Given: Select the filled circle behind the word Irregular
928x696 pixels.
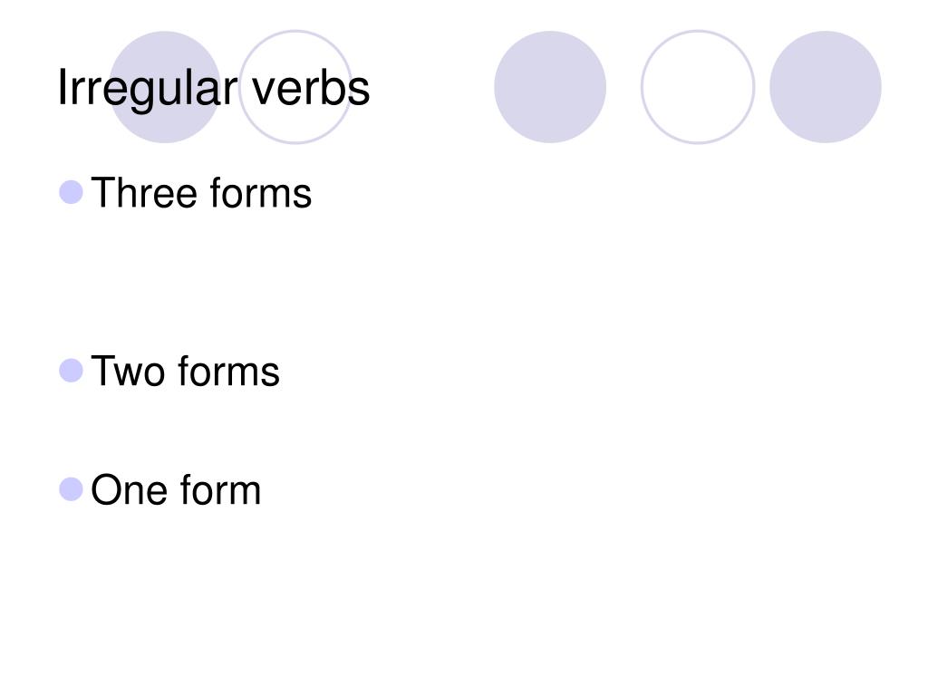Looking at the screenshot, I should [165, 87].
